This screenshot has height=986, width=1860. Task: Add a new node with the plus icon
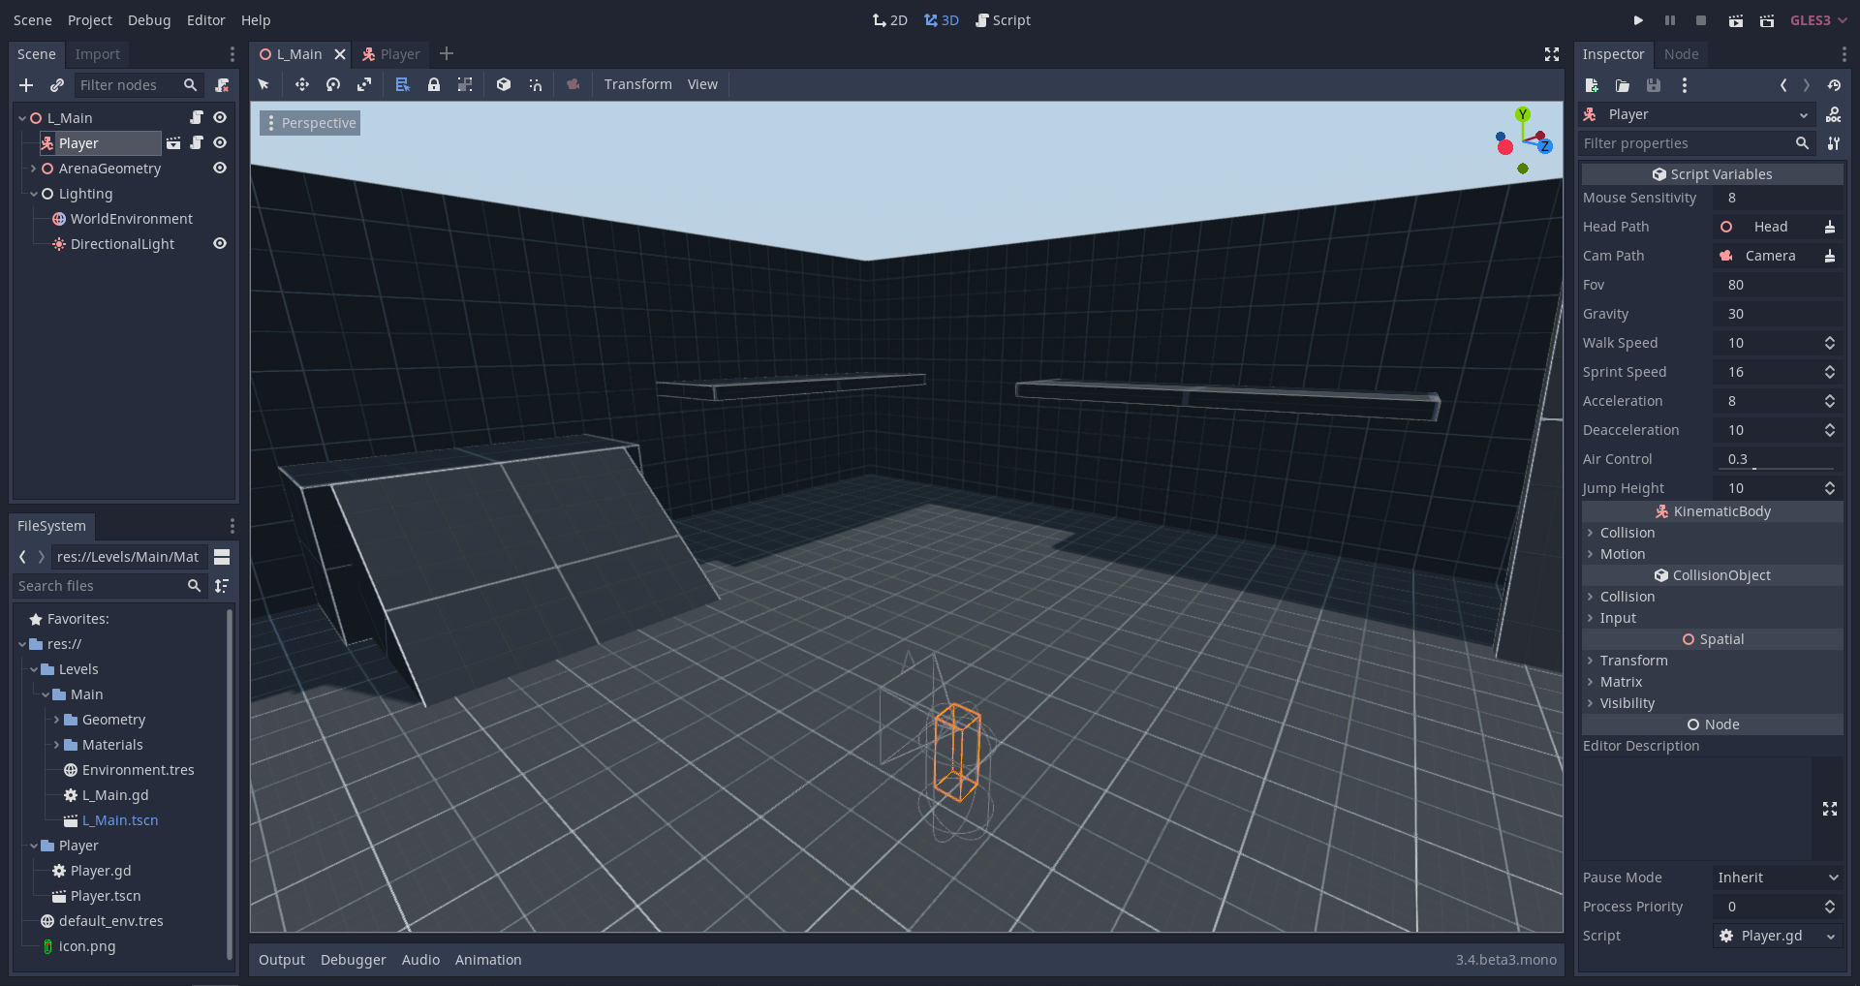click(26, 85)
